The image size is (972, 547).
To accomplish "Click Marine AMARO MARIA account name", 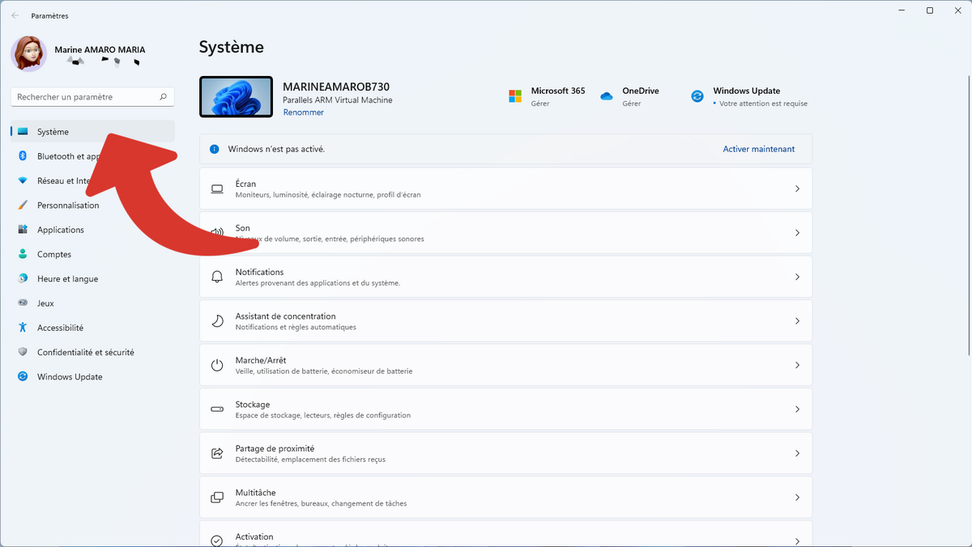I will [100, 49].
